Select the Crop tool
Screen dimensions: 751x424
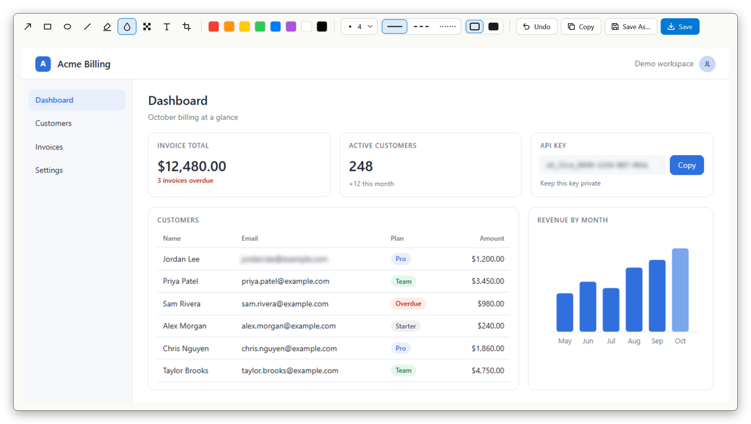coord(186,27)
